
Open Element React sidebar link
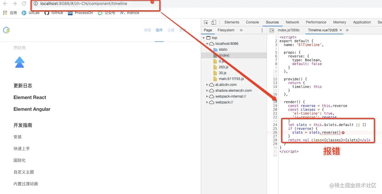tap(30, 97)
